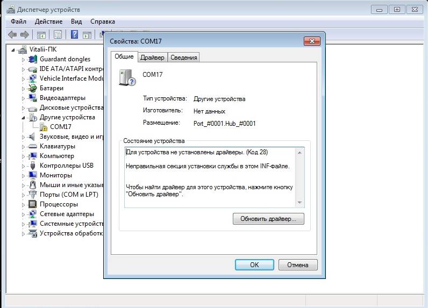428x308 pixels.
Task: Click the Процессоры chip icon
Action: [x=33, y=204]
